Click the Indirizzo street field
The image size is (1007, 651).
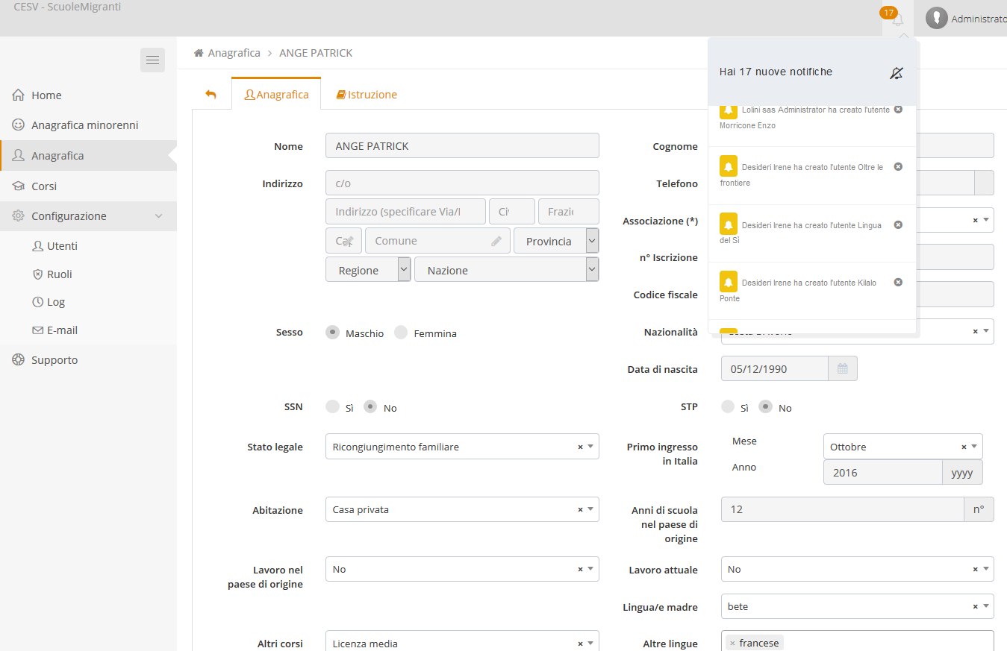(405, 212)
